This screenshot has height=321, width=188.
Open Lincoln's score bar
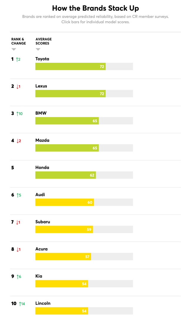click(62, 311)
